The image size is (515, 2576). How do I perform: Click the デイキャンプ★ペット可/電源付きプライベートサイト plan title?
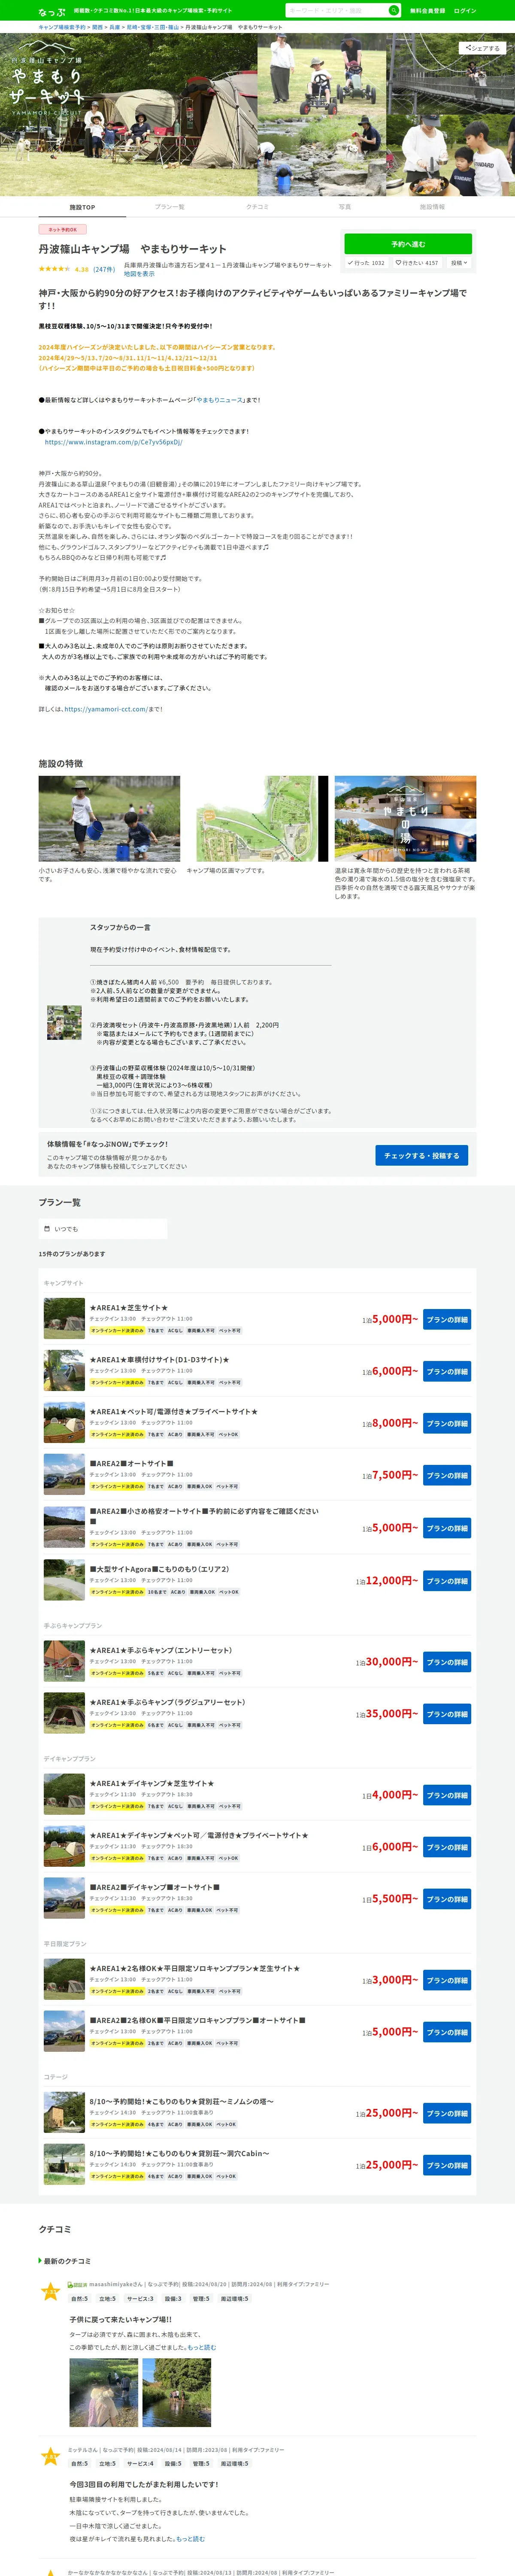pyautogui.click(x=199, y=1836)
